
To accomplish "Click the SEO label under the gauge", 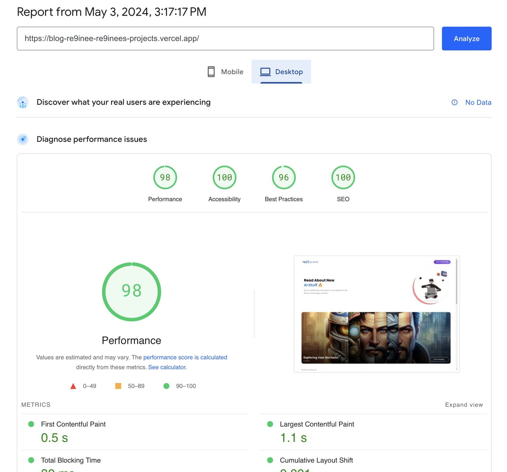I will tap(343, 199).
